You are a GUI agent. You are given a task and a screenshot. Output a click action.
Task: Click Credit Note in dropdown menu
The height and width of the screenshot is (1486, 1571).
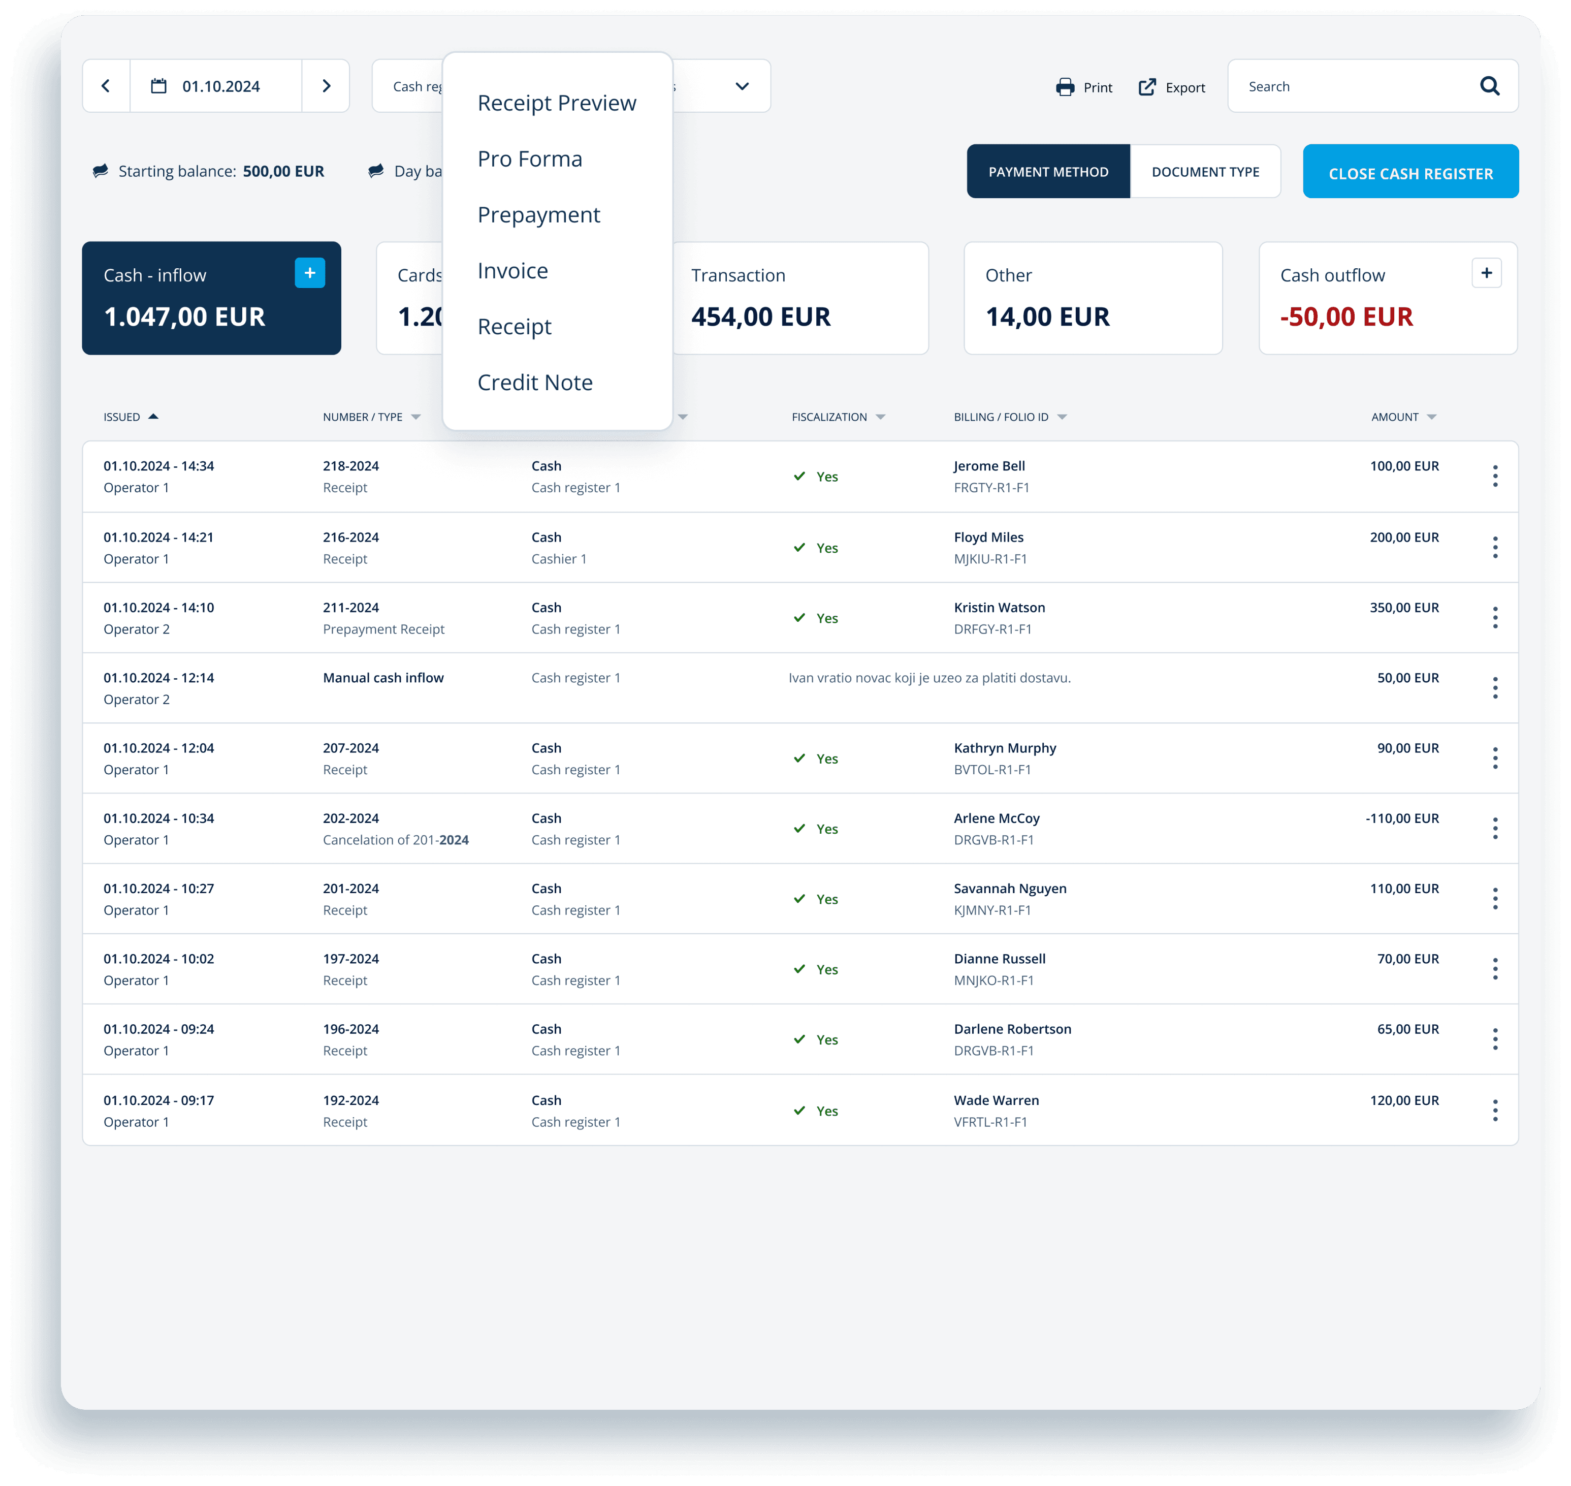[535, 381]
